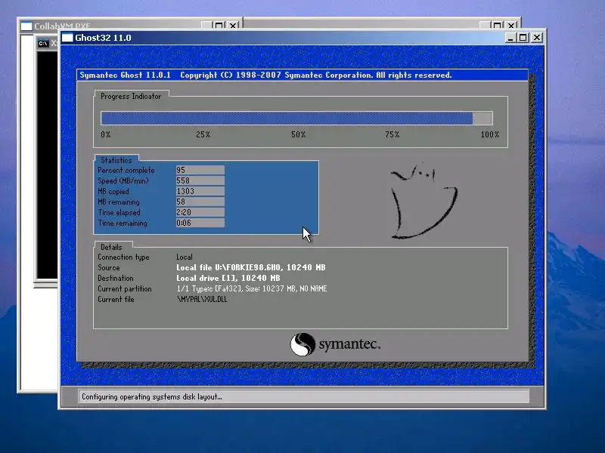Close the Ghost32 11.0 window

pyautogui.click(x=537, y=38)
